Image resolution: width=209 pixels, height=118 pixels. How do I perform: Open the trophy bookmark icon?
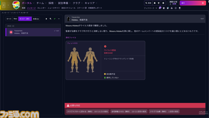click(180, 8)
